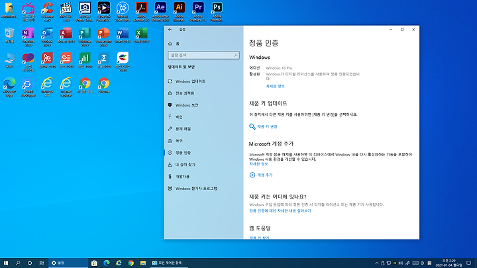Open Adobe Acrobat DC desktop icon
Screen dimensions: 477x268
click(142, 12)
